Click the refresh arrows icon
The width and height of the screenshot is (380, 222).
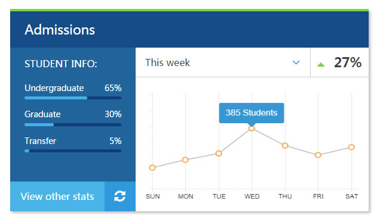click(x=120, y=196)
